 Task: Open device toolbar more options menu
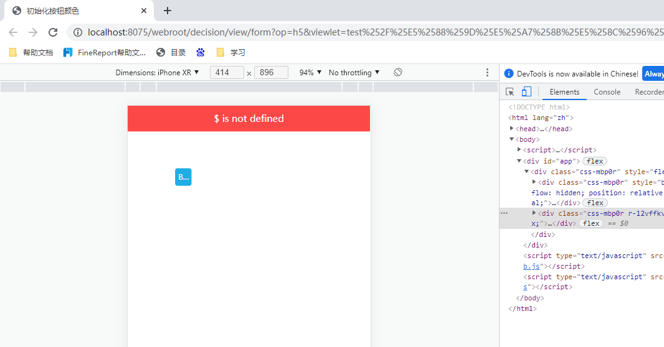[488, 72]
